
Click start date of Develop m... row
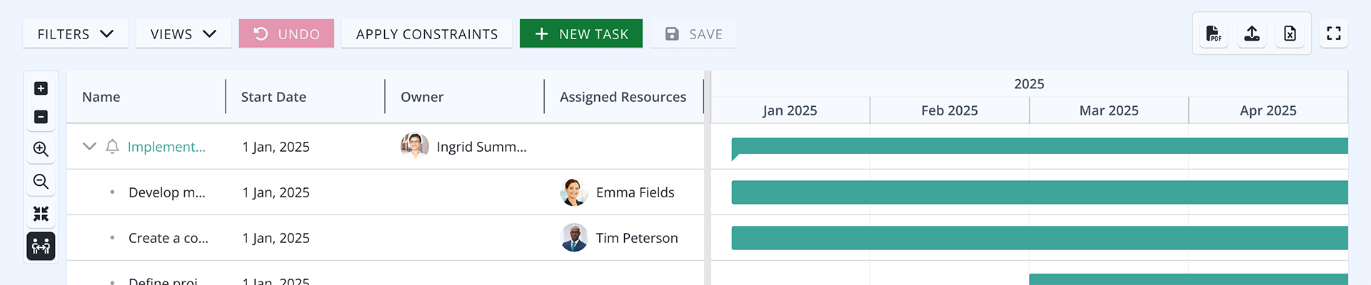276,192
